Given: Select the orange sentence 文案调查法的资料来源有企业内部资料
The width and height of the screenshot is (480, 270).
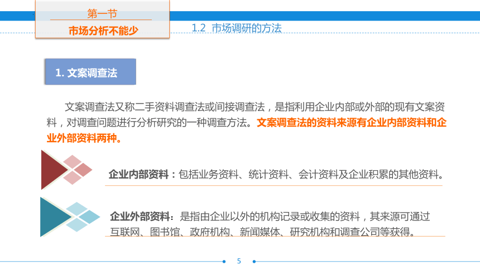Looking at the screenshot, I should tap(352, 123).
